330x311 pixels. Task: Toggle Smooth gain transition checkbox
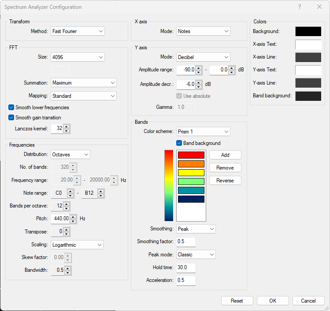[x=11, y=118]
